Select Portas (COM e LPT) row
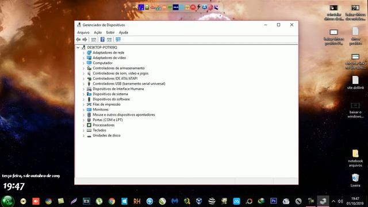368x207 pixels. [x=108, y=120]
